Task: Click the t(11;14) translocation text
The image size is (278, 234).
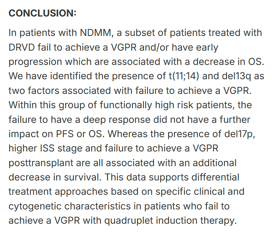Action: [184, 76]
